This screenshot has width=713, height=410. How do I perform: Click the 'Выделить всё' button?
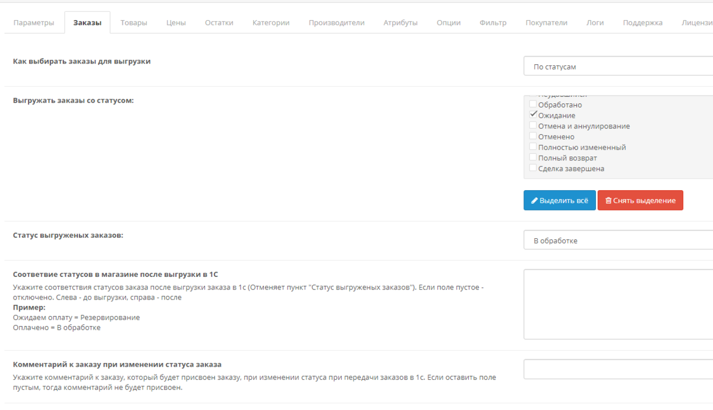560,200
